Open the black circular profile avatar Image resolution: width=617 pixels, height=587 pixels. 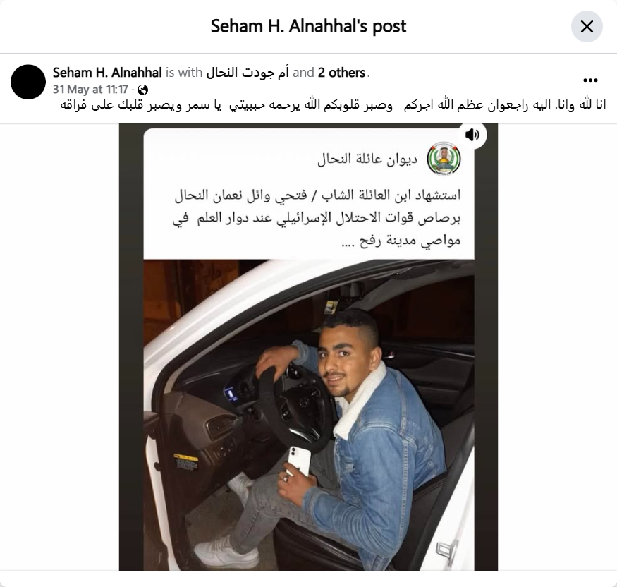click(28, 82)
